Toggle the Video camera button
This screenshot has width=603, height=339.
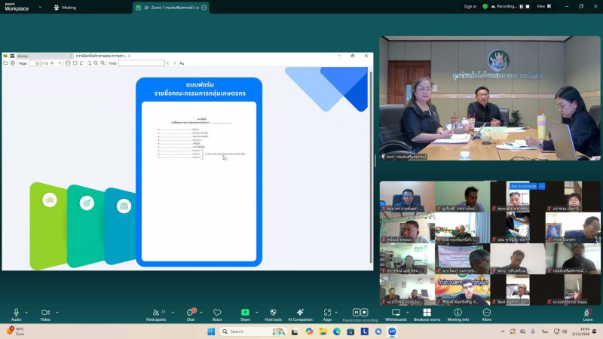coord(45,313)
